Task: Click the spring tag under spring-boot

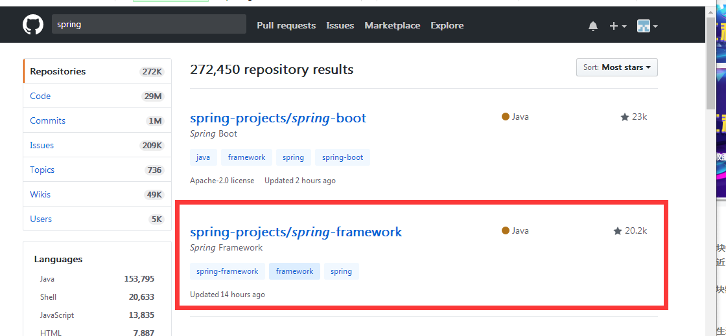Action: 293,157
